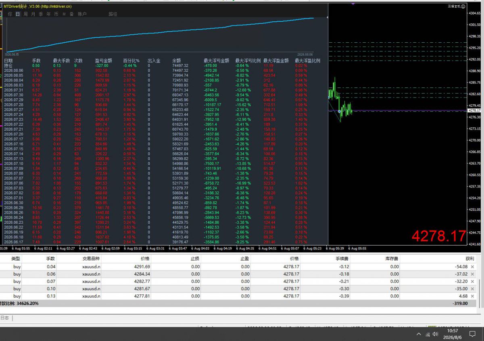This screenshot has width=484, height=341.
Task: Click the 最大浮盈金额 column header
Action: [276, 60]
